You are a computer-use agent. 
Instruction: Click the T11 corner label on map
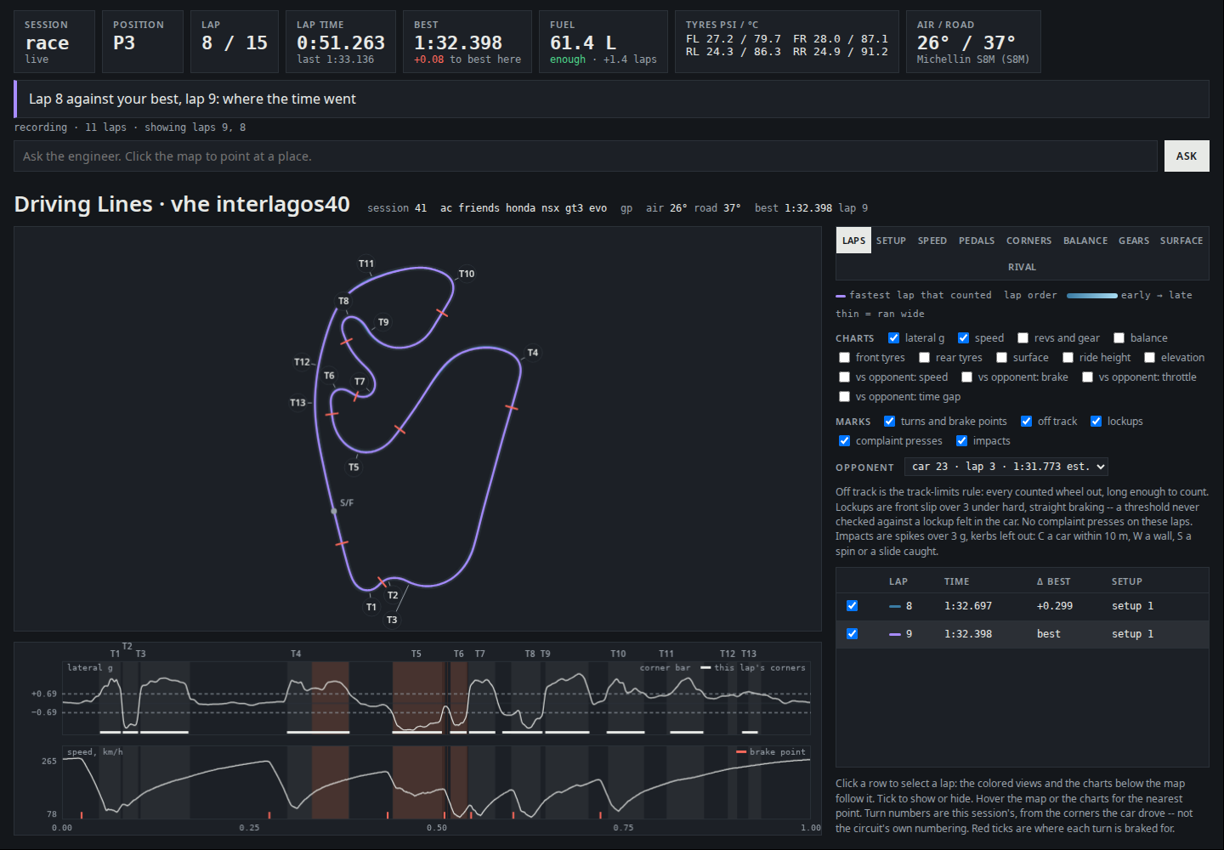(366, 263)
